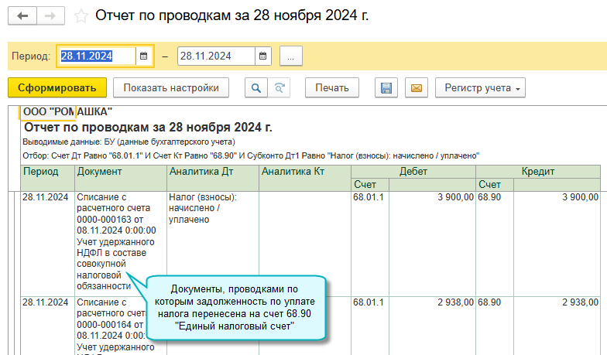Viewport: 607px width, 355px height.
Task: Open calendar for period end date
Action: click(x=263, y=56)
